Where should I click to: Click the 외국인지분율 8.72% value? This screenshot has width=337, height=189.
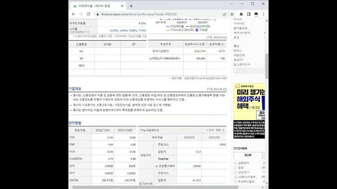[x=142, y=23]
